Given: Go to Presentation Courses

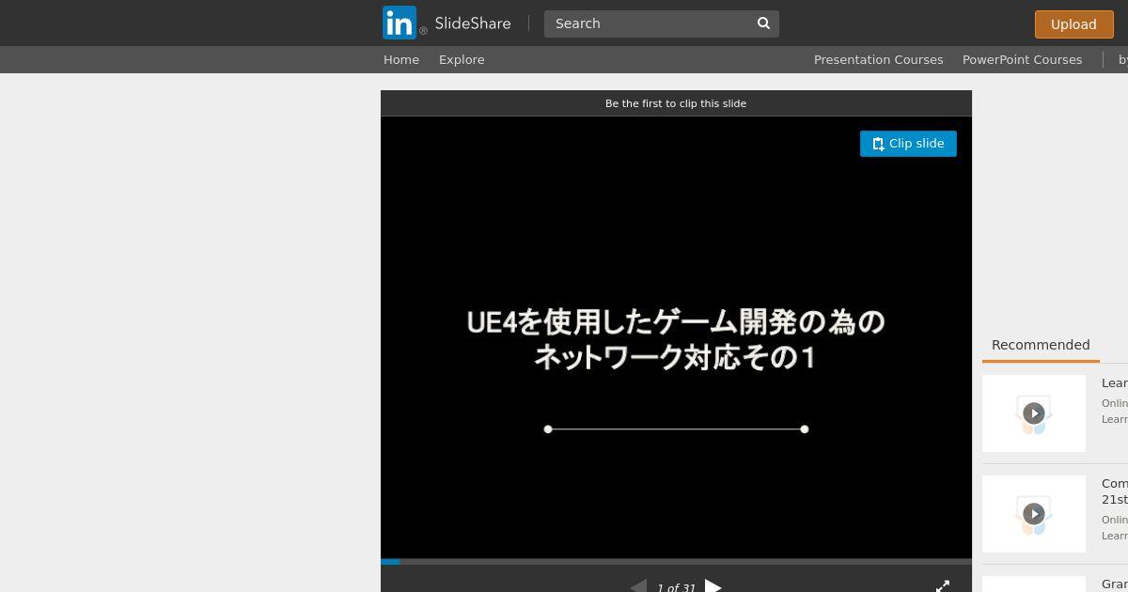Looking at the screenshot, I should (878, 59).
